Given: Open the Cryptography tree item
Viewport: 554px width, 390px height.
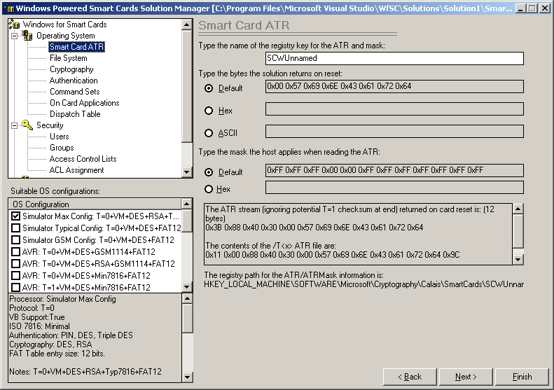Looking at the screenshot, I should 71,69.
